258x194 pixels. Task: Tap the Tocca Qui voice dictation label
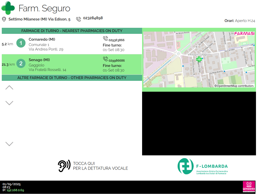click(x=100, y=166)
